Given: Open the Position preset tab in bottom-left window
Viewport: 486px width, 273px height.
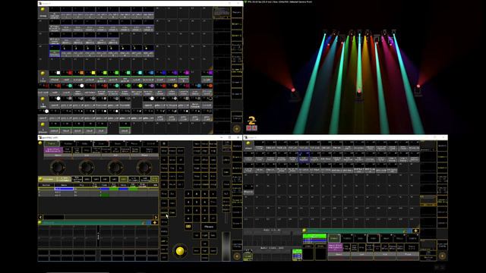Looking at the screenshot, I should (68, 143).
